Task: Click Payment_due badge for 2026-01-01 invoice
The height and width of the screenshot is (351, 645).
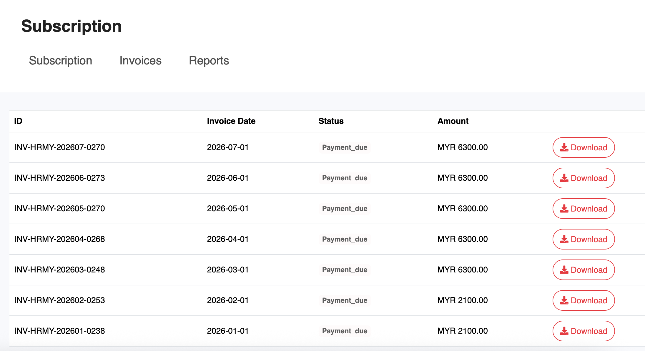Action: coord(345,331)
